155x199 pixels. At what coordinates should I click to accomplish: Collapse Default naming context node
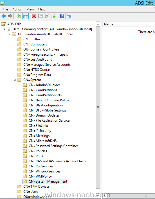coord(4,29)
